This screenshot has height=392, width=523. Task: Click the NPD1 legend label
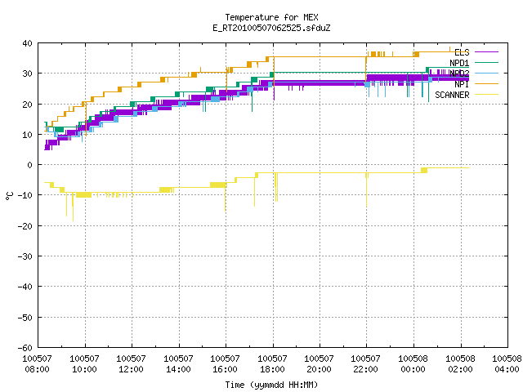tap(459, 63)
